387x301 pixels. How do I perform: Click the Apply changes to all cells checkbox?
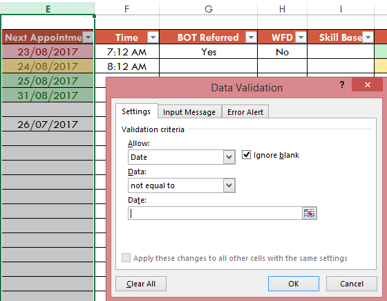(x=126, y=257)
